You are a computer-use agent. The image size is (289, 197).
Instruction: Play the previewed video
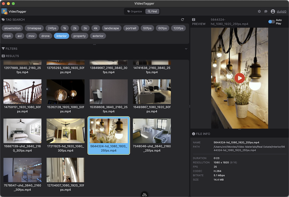click(239, 78)
